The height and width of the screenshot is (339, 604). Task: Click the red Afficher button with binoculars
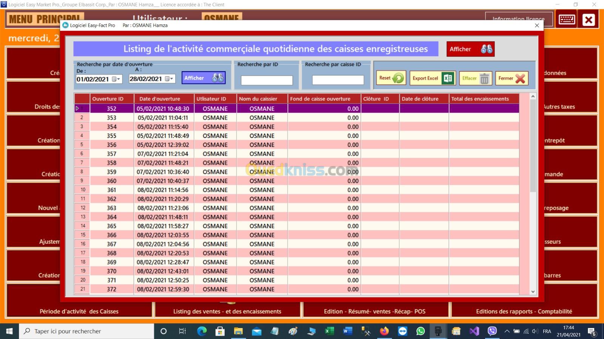pyautogui.click(x=470, y=49)
